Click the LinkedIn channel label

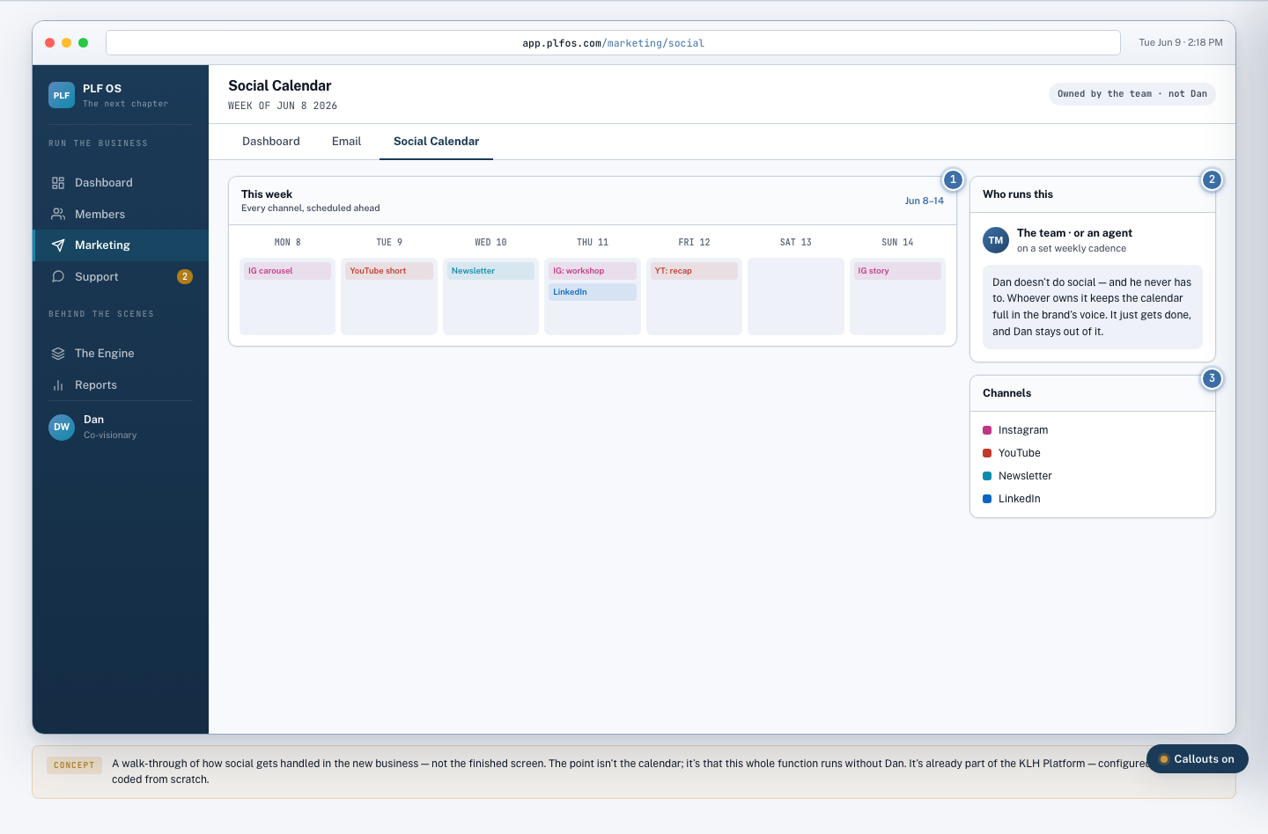point(1020,499)
